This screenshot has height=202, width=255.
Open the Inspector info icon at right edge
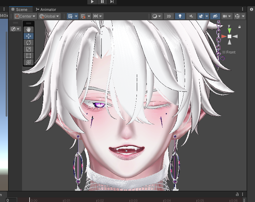[251, 9]
